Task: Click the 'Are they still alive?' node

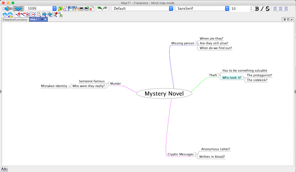Action: point(214,43)
